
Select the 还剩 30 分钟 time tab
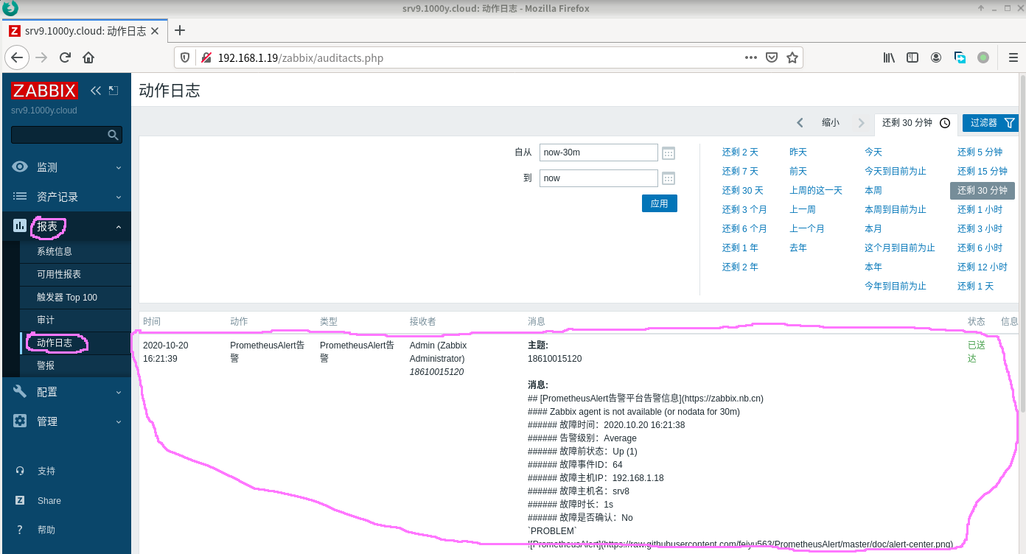click(915, 123)
